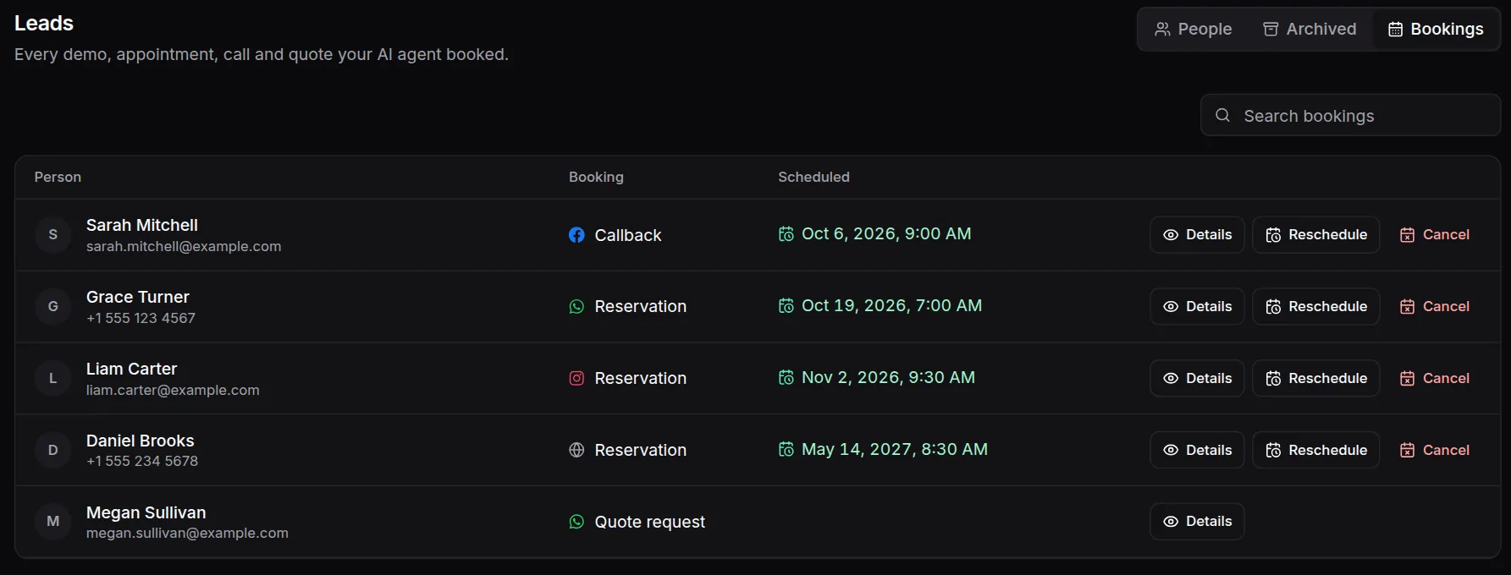Click the search magnifier icon

(x=1222, y=115)
